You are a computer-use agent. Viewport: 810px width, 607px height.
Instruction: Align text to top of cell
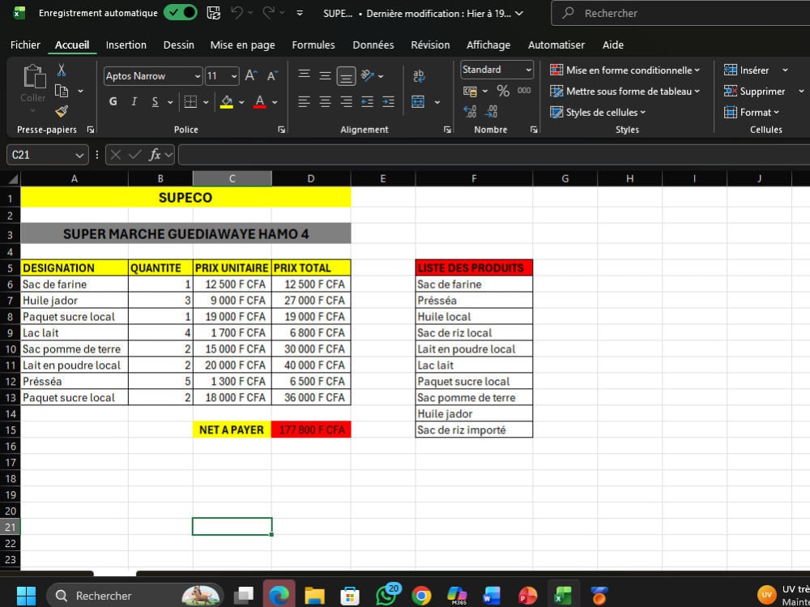(x=305, y=75)
